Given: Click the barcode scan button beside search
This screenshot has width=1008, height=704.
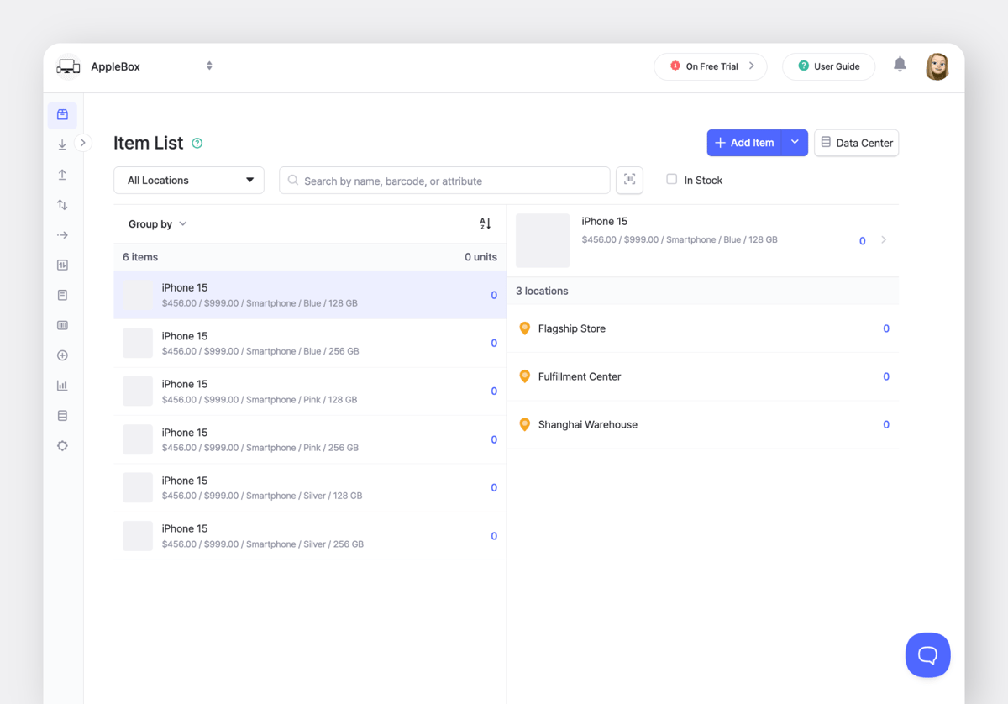Looking at the screenshot, I should (x=629, y=180).
